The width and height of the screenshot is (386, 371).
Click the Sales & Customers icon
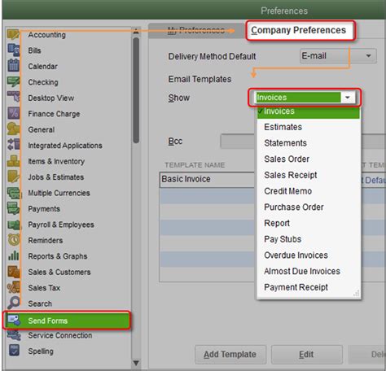(x=13, y=272)
